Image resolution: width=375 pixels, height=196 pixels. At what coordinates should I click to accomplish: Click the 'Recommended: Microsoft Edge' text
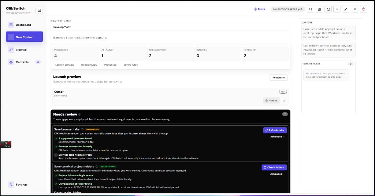tap(76, 142)
